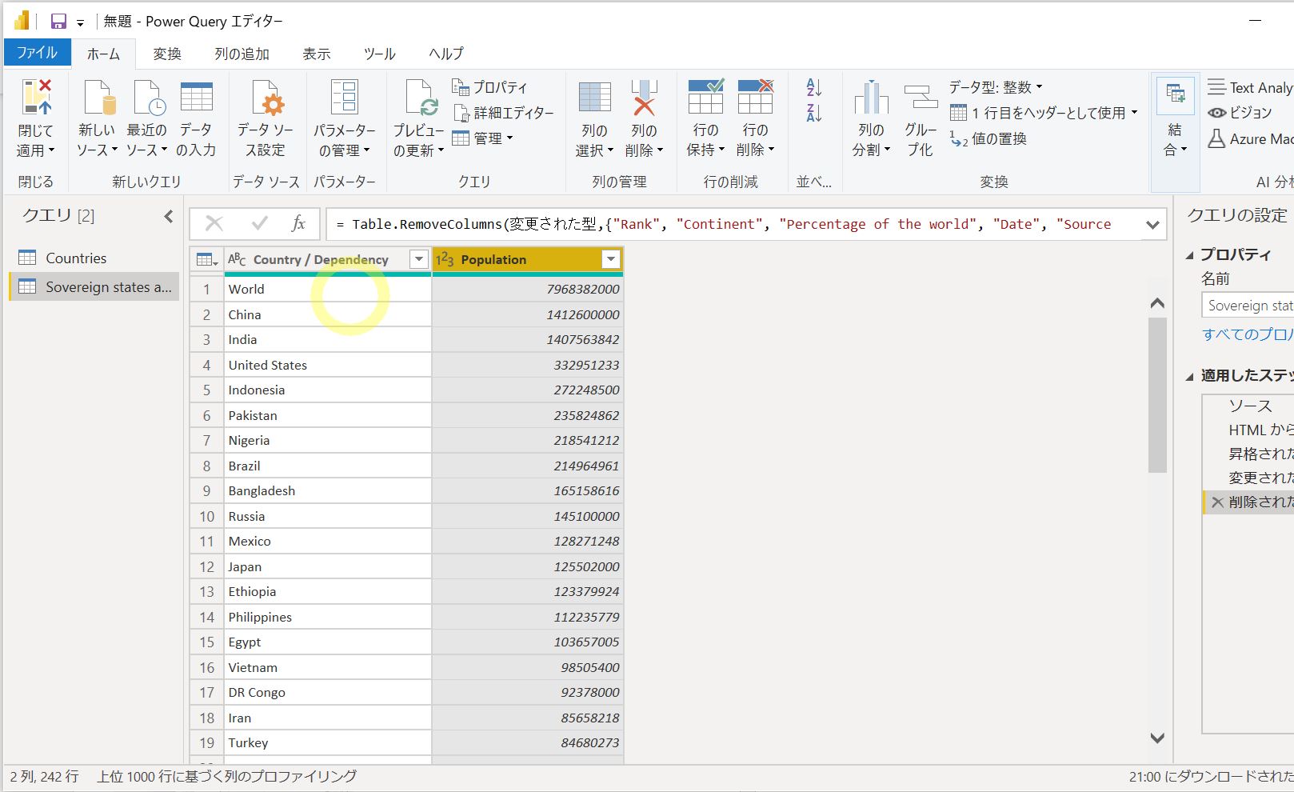Open Text Analytics AI feature

(x=1250, y=87)
